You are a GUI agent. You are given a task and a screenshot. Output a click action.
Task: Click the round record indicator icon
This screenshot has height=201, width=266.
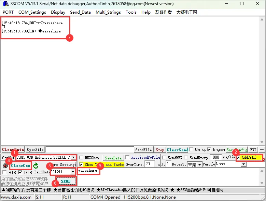click(5, 166)
